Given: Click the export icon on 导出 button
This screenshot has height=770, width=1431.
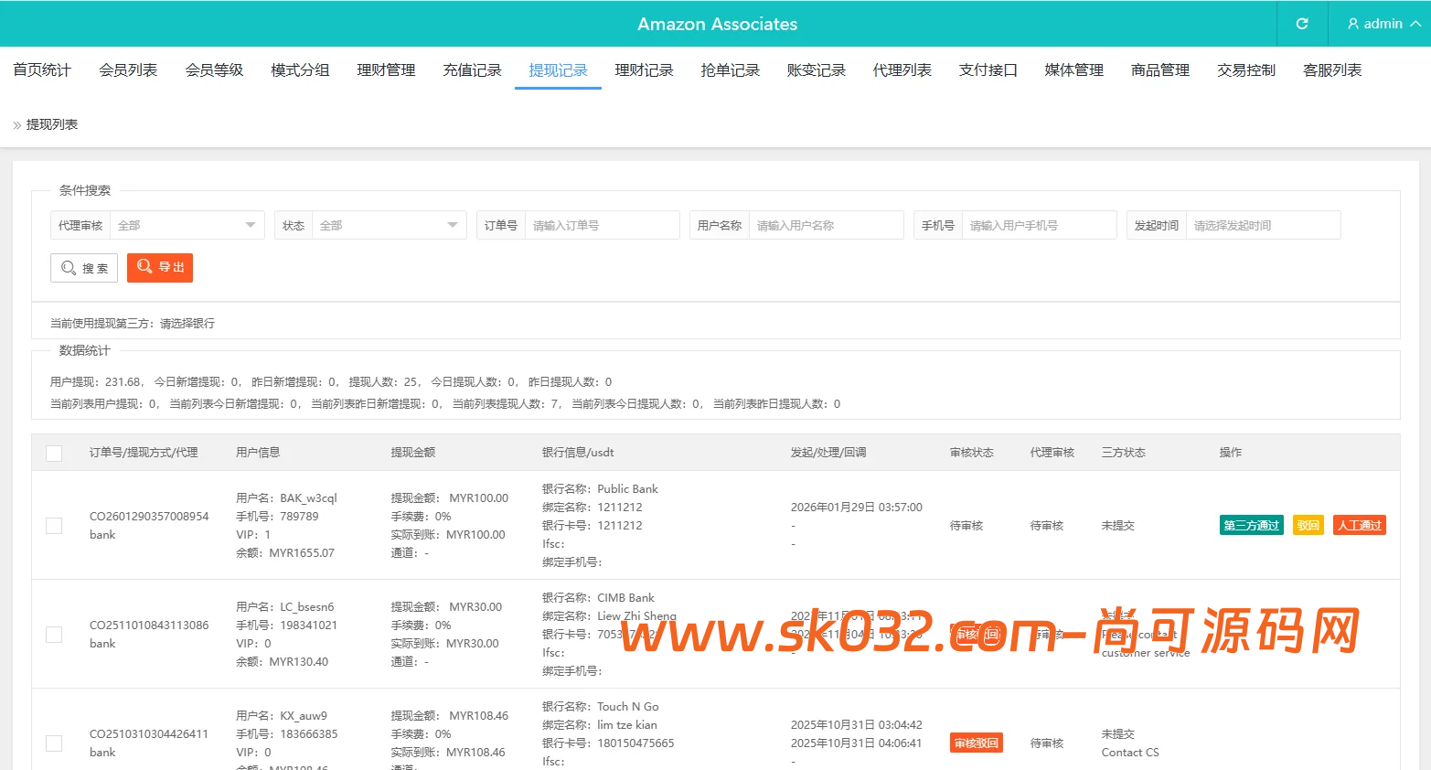Looking at the screenshot, I should (x=144, y=267).
